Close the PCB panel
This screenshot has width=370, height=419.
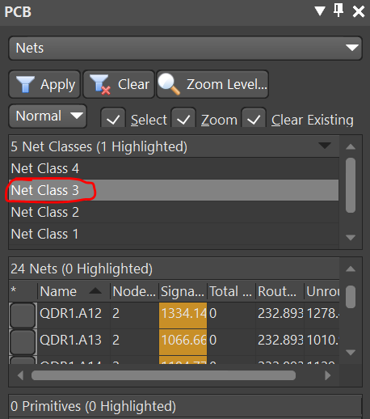(359, 11)
